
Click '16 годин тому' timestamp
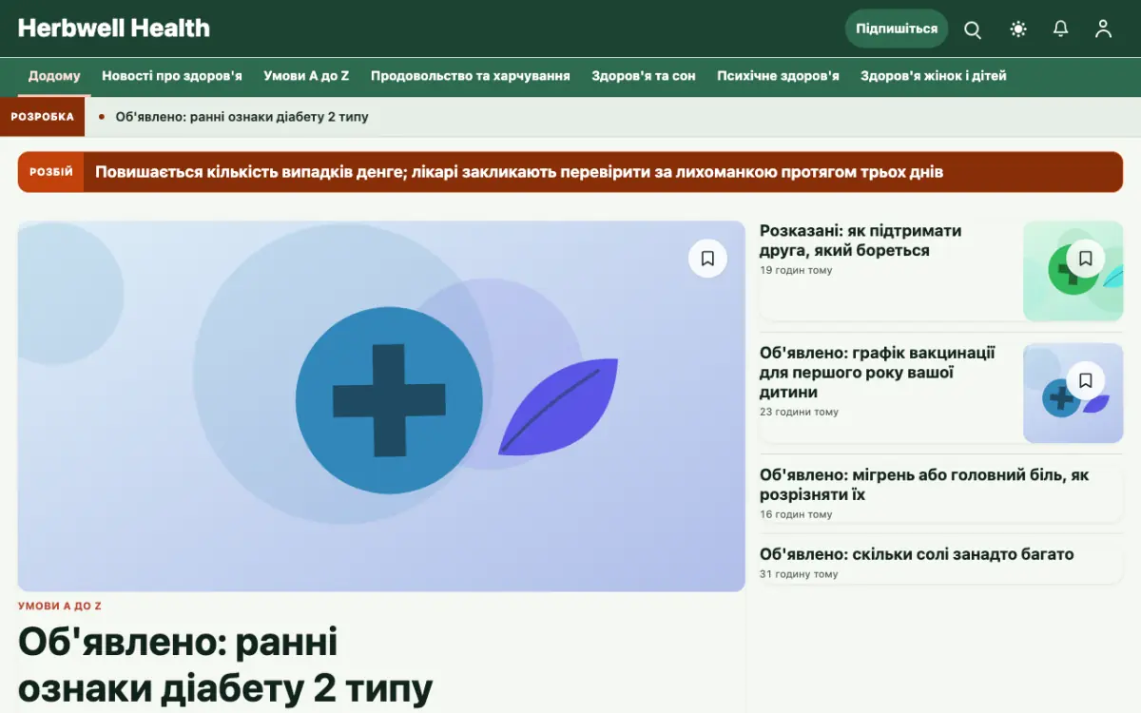pyautogui.click(x=796, y=514)
